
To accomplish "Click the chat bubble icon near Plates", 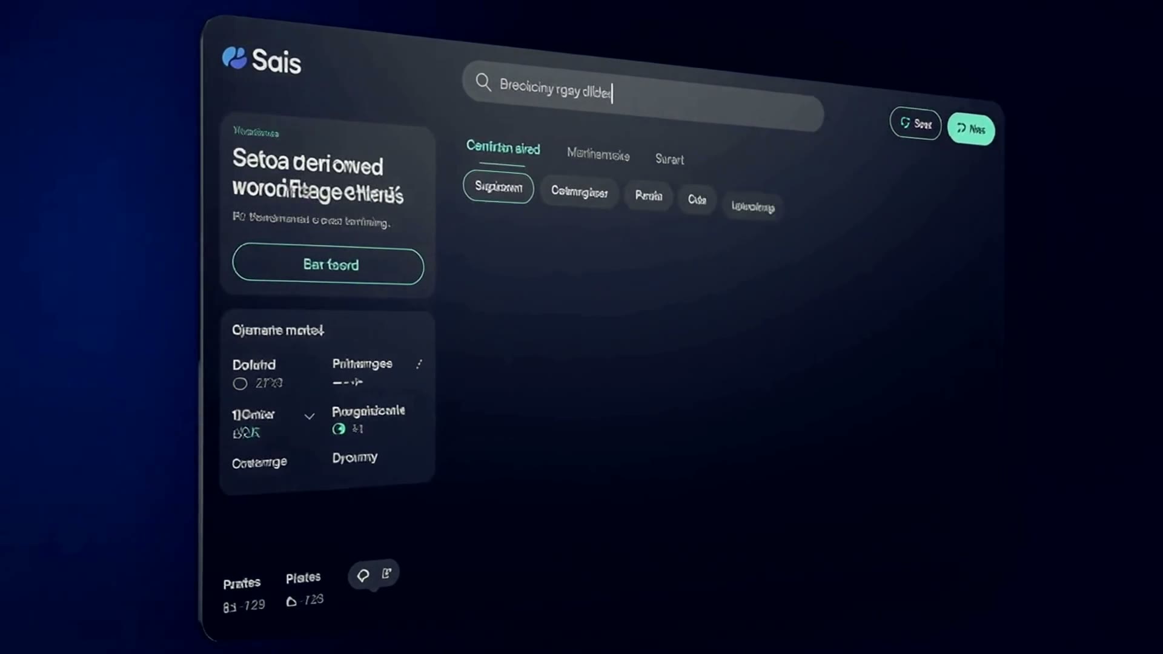I will (x=363, y=575).
